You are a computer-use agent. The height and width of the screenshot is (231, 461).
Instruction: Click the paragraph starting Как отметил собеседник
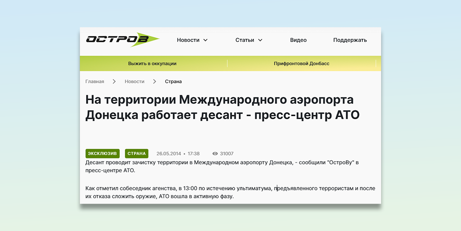coord(230,192)
